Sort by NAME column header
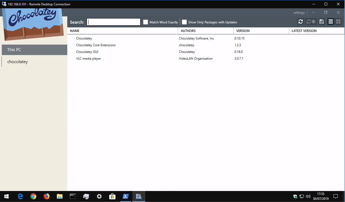The image size is (345, 202). pyautogui.click(x=122, y=31)
